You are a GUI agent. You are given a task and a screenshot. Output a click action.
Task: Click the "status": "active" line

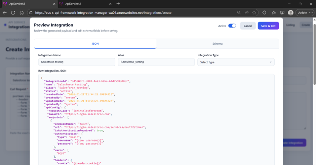point(58,91)
